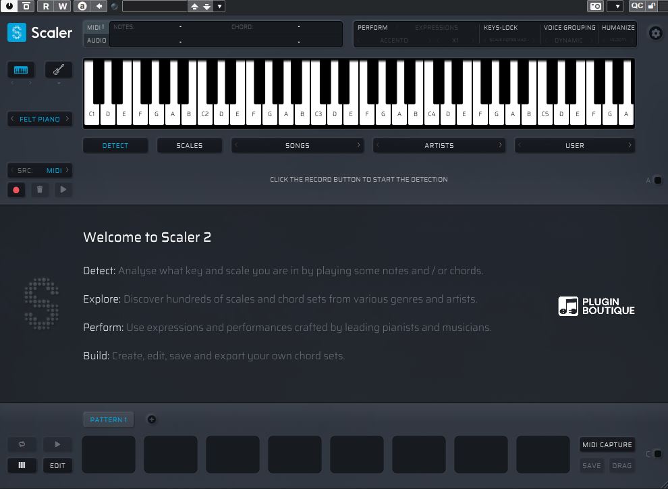
Task: Go to next USER category arrow
Action: [630, 145]
